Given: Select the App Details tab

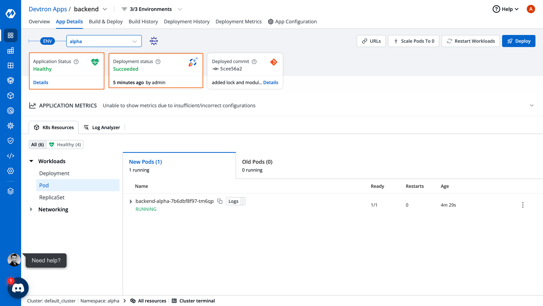Looking at the screenshot, I should point(69,21).
